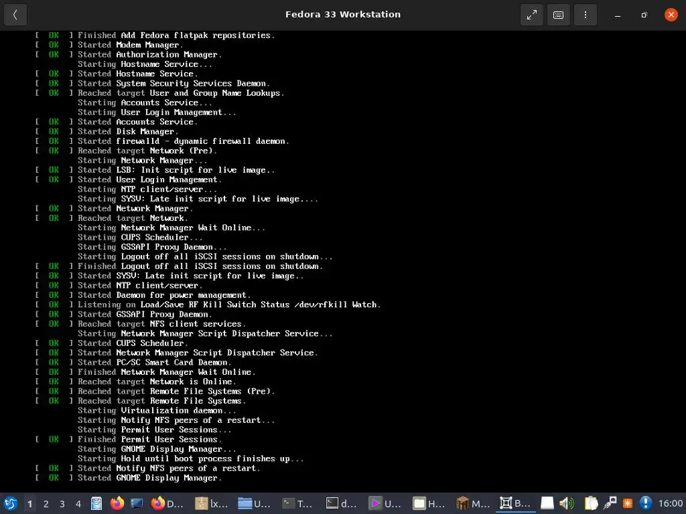
Task: Open the start menu on the taskbar
Action: [x=11, y=503]
